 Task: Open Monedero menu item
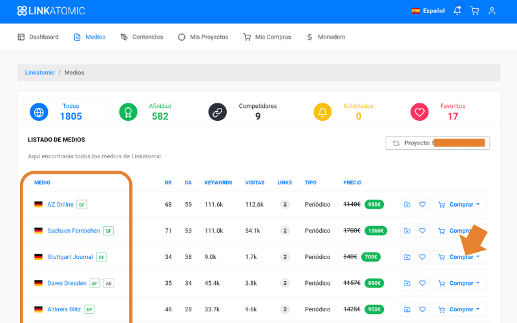click(326, 37)
